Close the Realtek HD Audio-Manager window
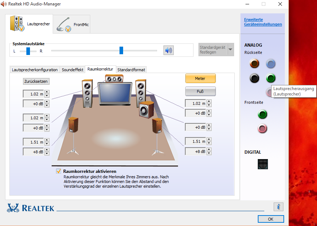Image resolution: width=317 pixels, height=226 pixels. (x=280, y=4)
